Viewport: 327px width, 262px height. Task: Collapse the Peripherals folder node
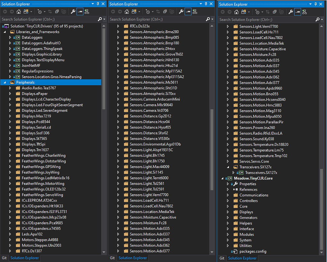coord(5,82)
